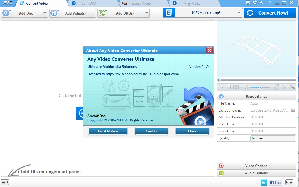Click the All Clip Duration value
The width and height of the screenshot is (299, 187).
pyautogui.click(x=272, y=117)
